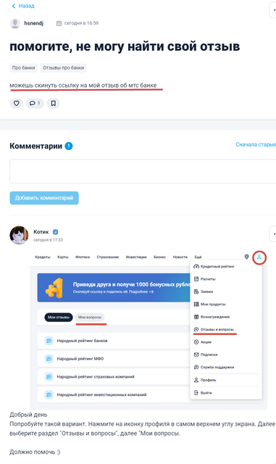
Task: Open the hsnendj author avatar
Action: 15,23
